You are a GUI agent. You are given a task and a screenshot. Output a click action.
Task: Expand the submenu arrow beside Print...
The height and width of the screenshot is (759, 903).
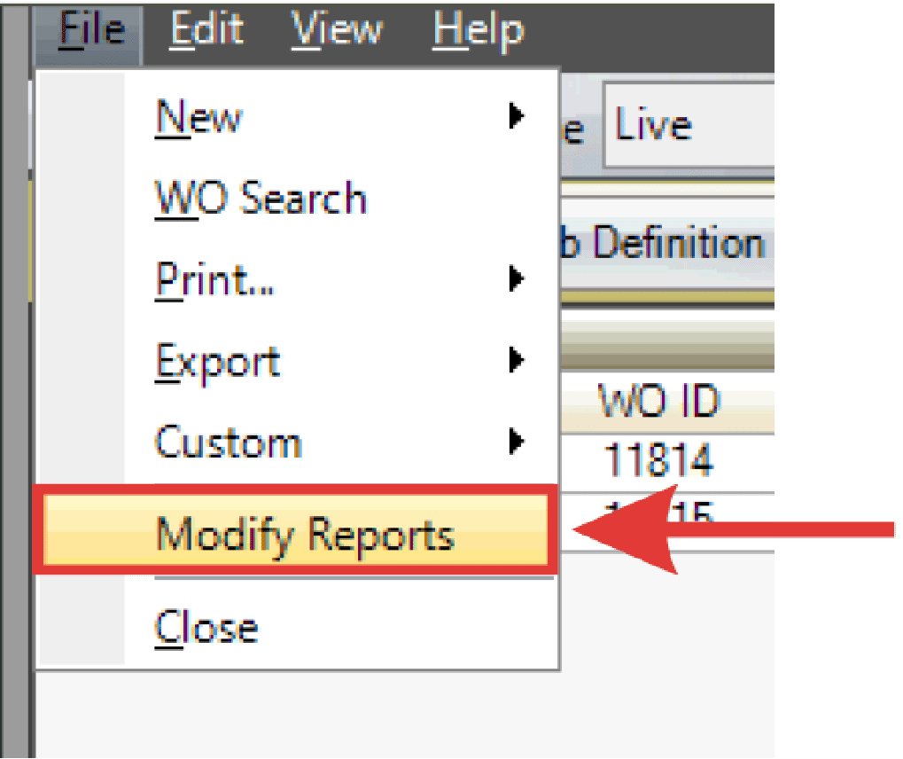[x=516, y=280]
